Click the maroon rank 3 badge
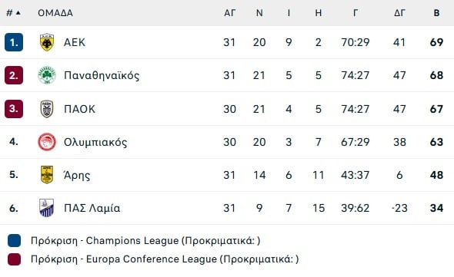Image resolution: width=454 pixels, height=277 pixels. (x=14, y=109)
